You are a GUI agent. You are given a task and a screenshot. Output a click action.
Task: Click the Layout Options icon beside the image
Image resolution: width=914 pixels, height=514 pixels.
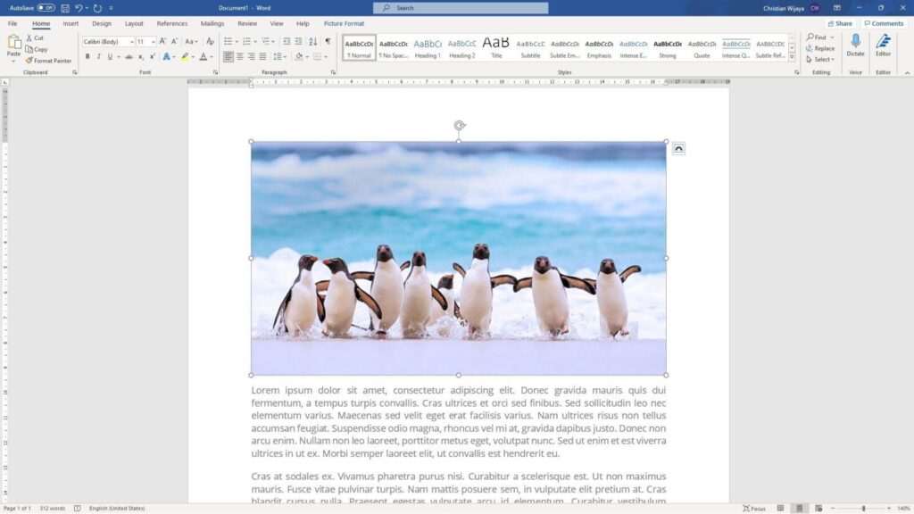point(678,149)
